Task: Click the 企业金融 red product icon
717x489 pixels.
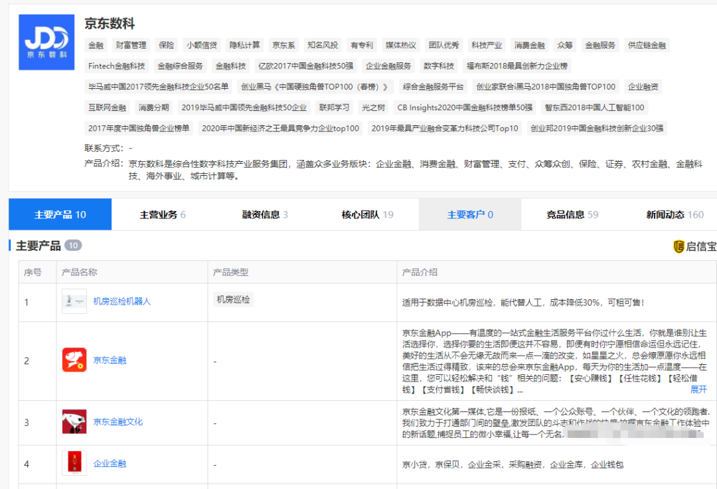Action: click(x=74, y=462)
